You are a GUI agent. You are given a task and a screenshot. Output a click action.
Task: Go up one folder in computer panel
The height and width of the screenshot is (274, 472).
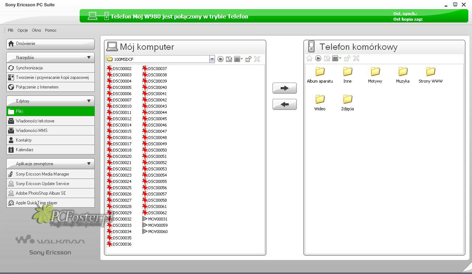[229, 59]
